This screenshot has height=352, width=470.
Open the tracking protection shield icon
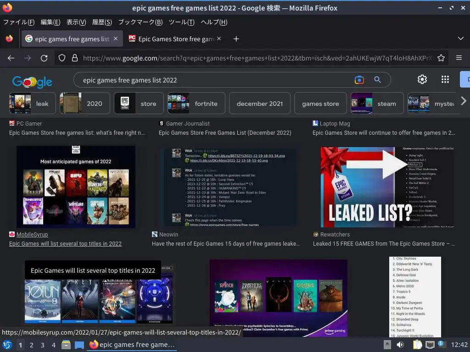62,58
